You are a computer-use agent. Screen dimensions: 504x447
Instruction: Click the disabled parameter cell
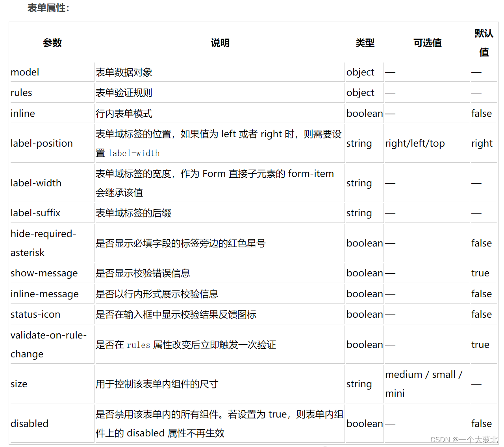pos(52,423)
